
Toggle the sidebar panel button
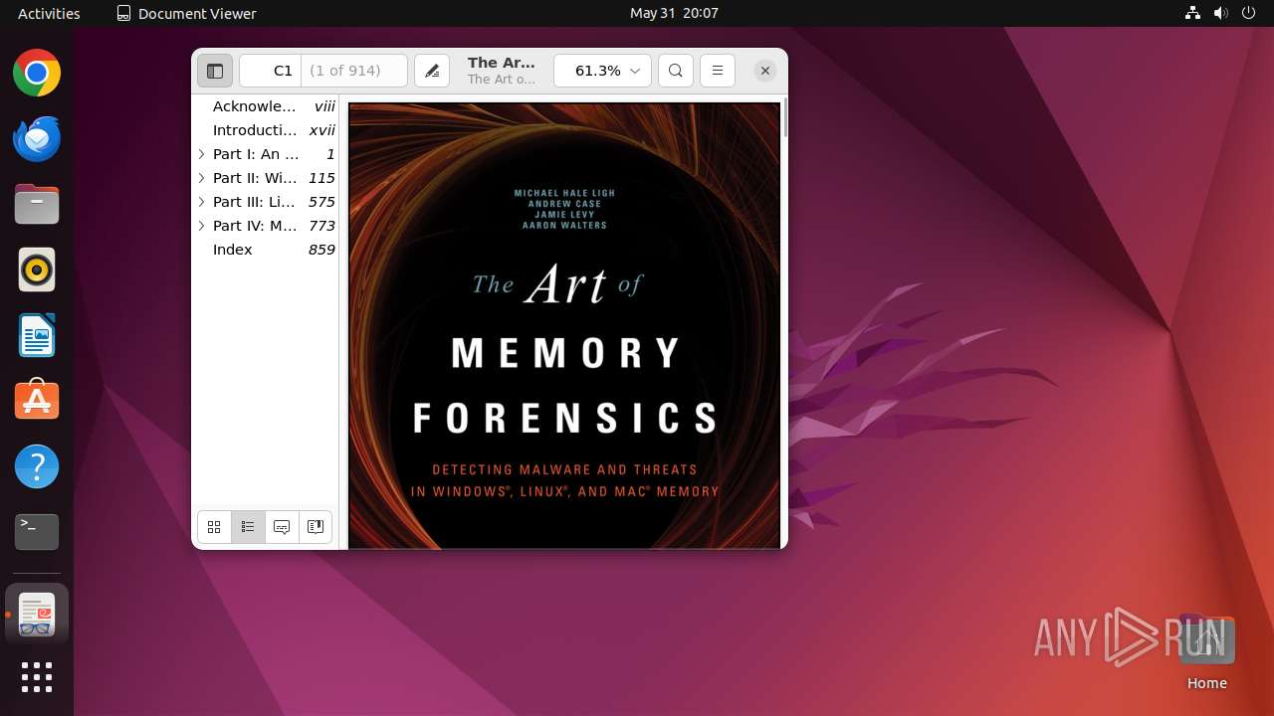click(214, 71)
